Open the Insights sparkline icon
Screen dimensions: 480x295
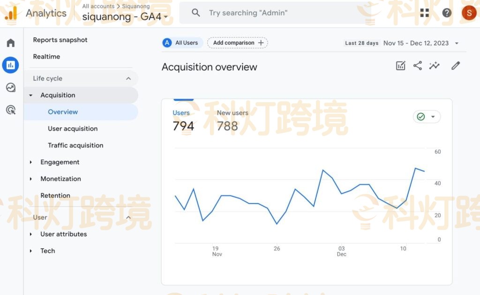click(x=435, y=66)
